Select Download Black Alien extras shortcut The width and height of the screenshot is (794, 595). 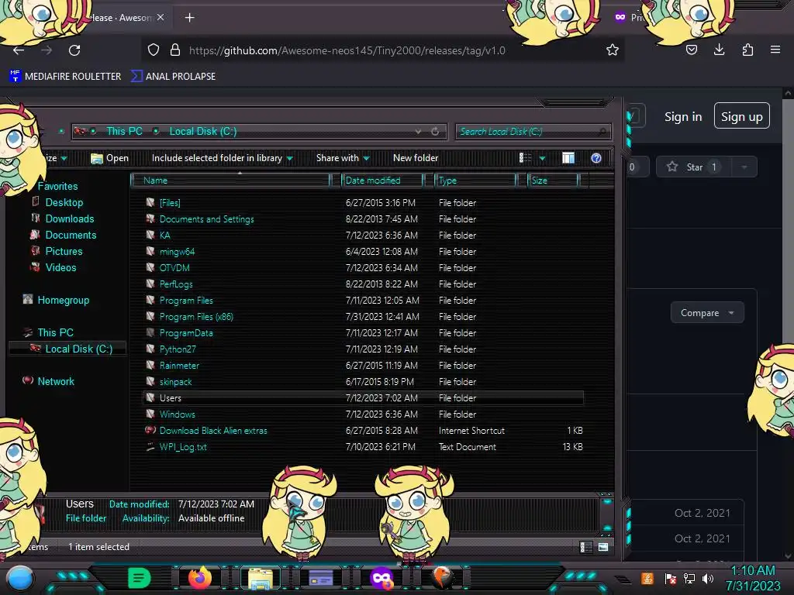coord(213,431)
